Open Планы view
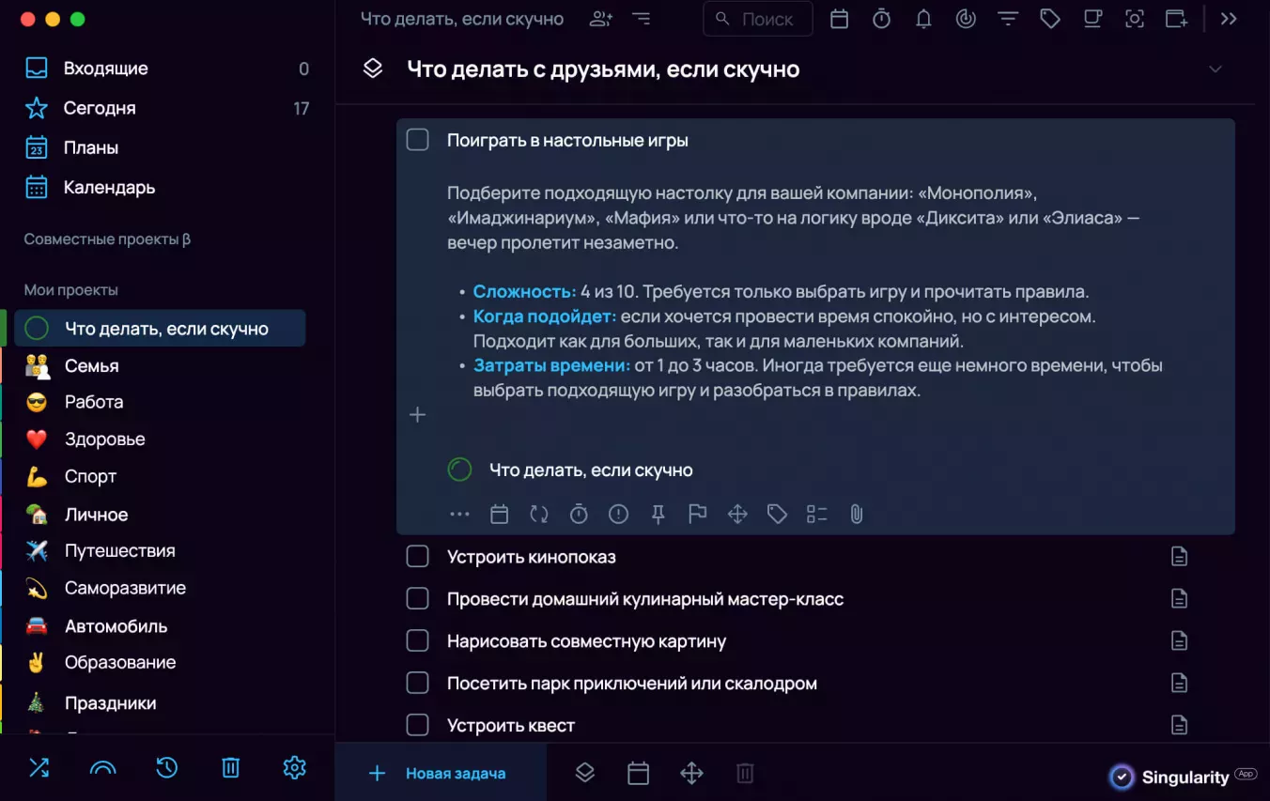 (x=167, y=147)
